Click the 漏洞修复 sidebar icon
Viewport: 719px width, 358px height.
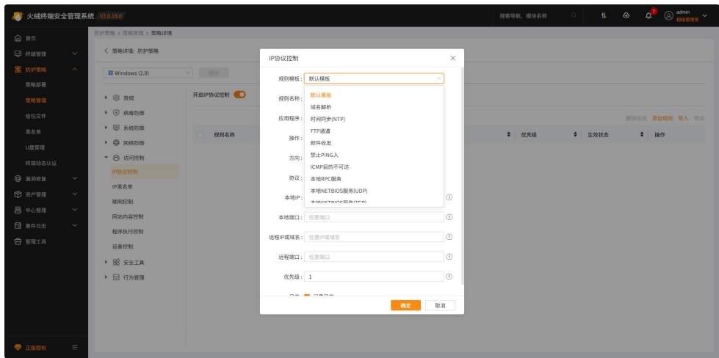tap(18, 178)
